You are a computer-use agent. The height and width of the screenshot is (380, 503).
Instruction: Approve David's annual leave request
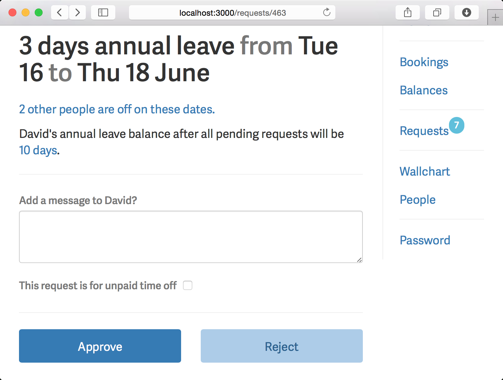tap(100, 346)
